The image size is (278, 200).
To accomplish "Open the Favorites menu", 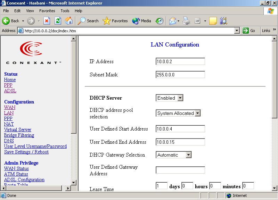I will click(x=47, y=11).
